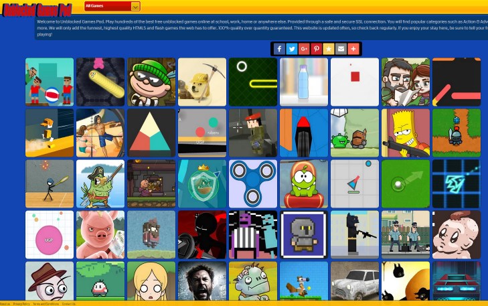
Task: Play the colorful triangle logo game
Action: tap(151, 133)
